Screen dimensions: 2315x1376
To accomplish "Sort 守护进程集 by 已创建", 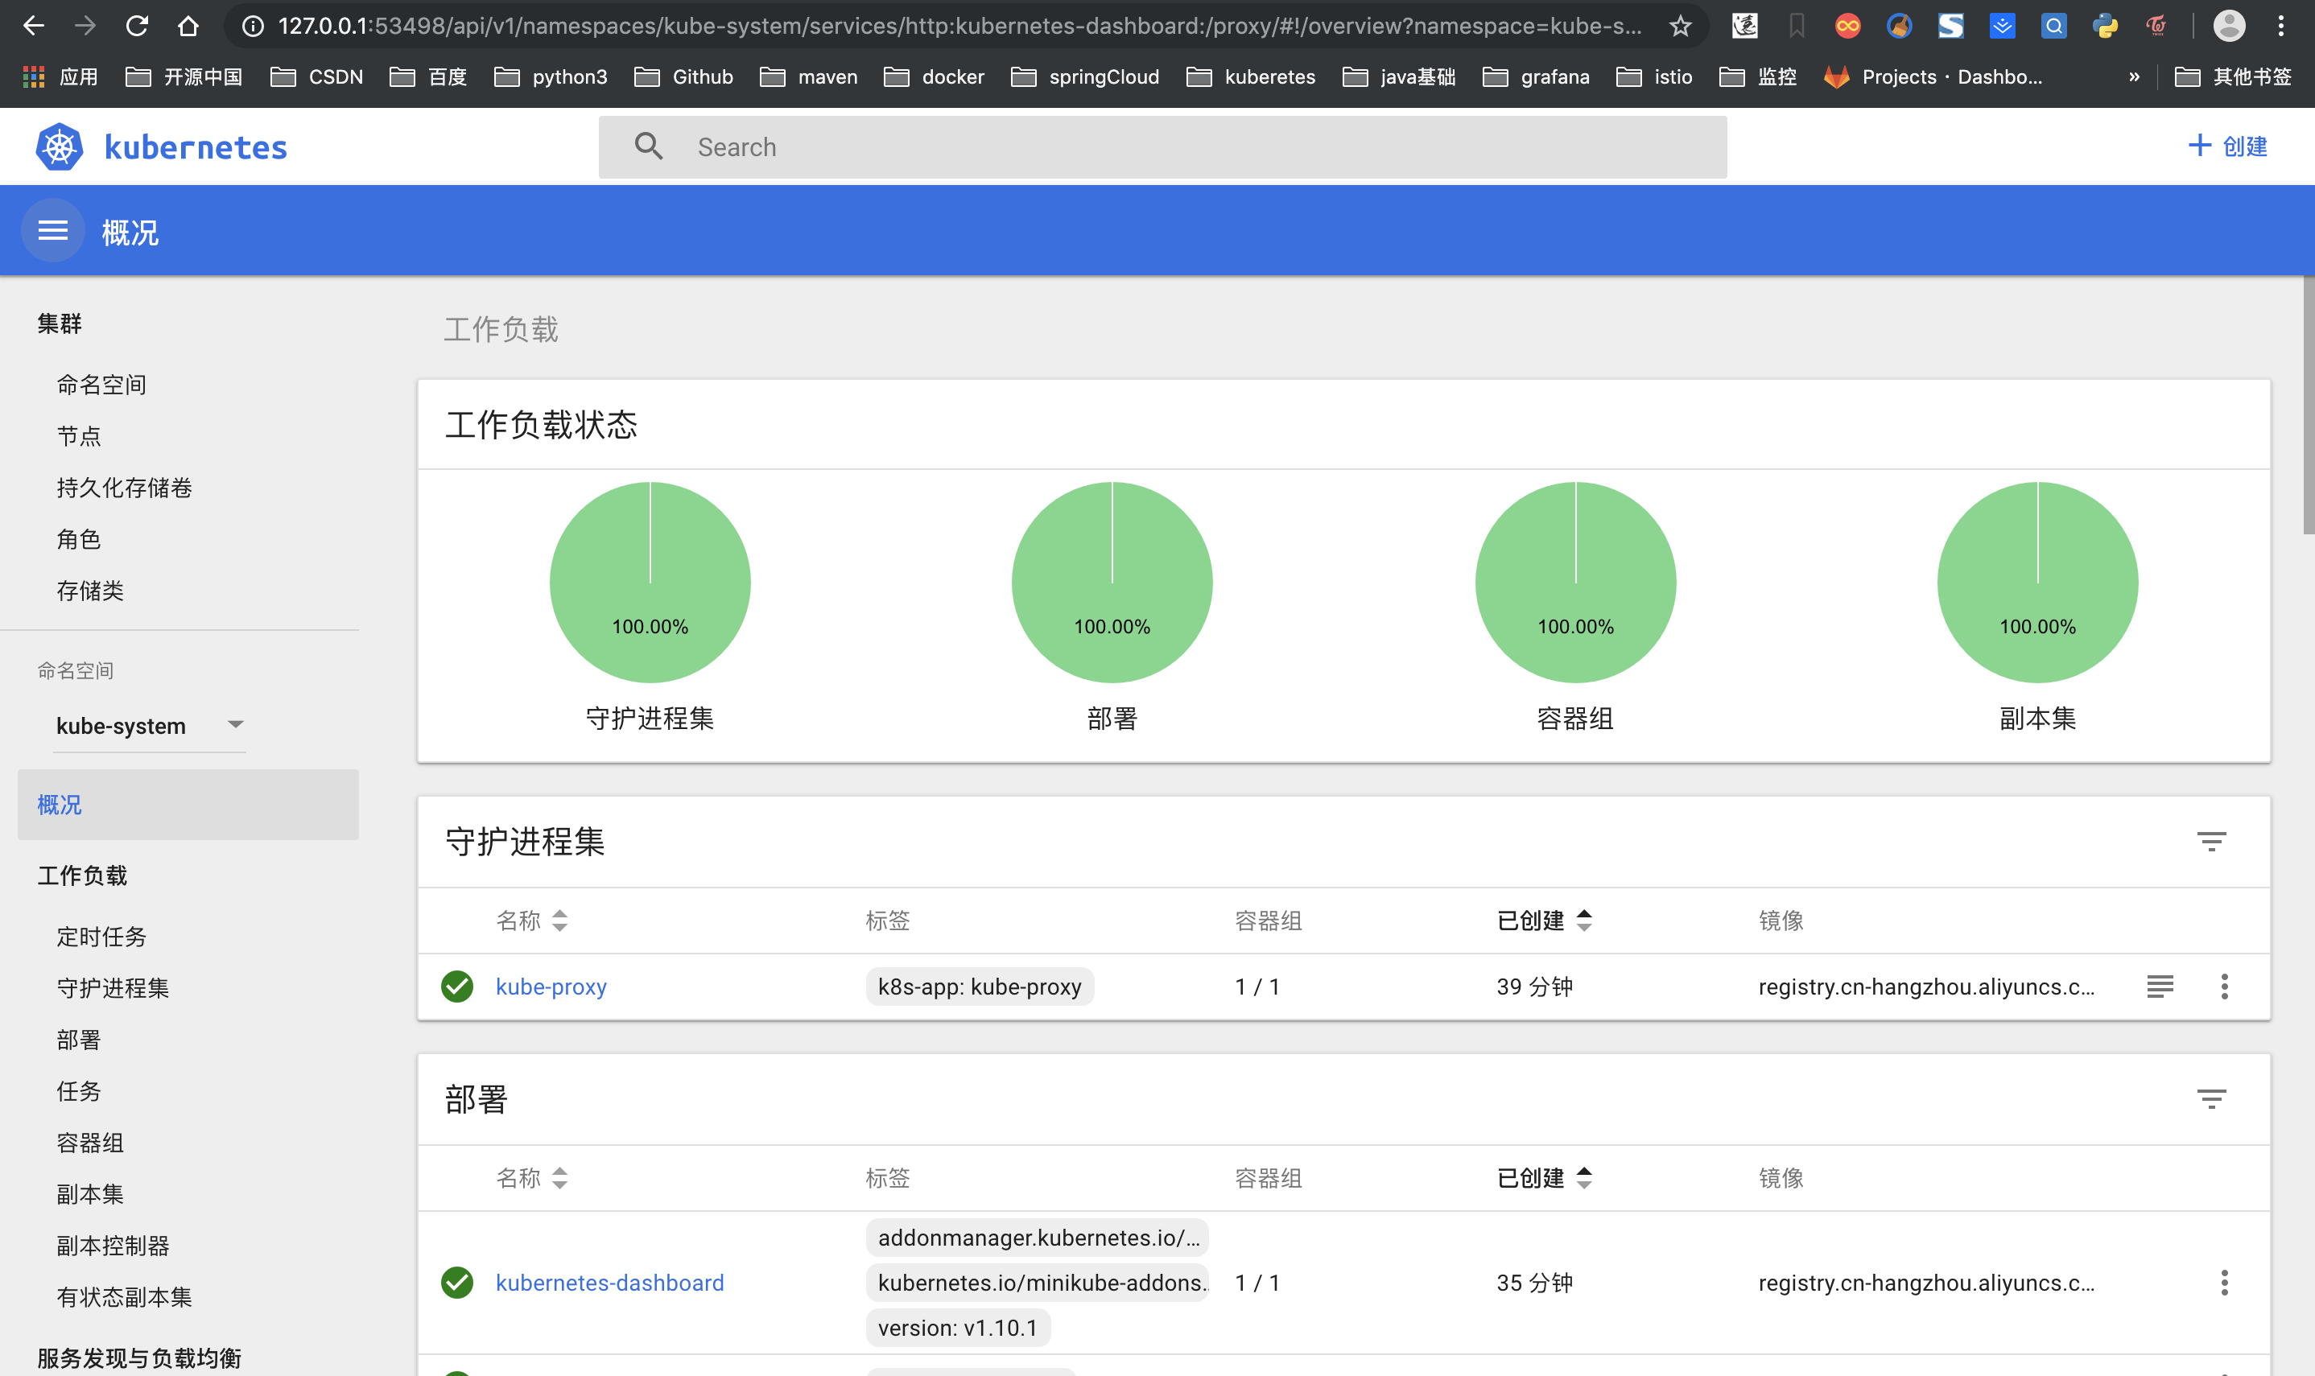I will click(x=1544, y=921).
